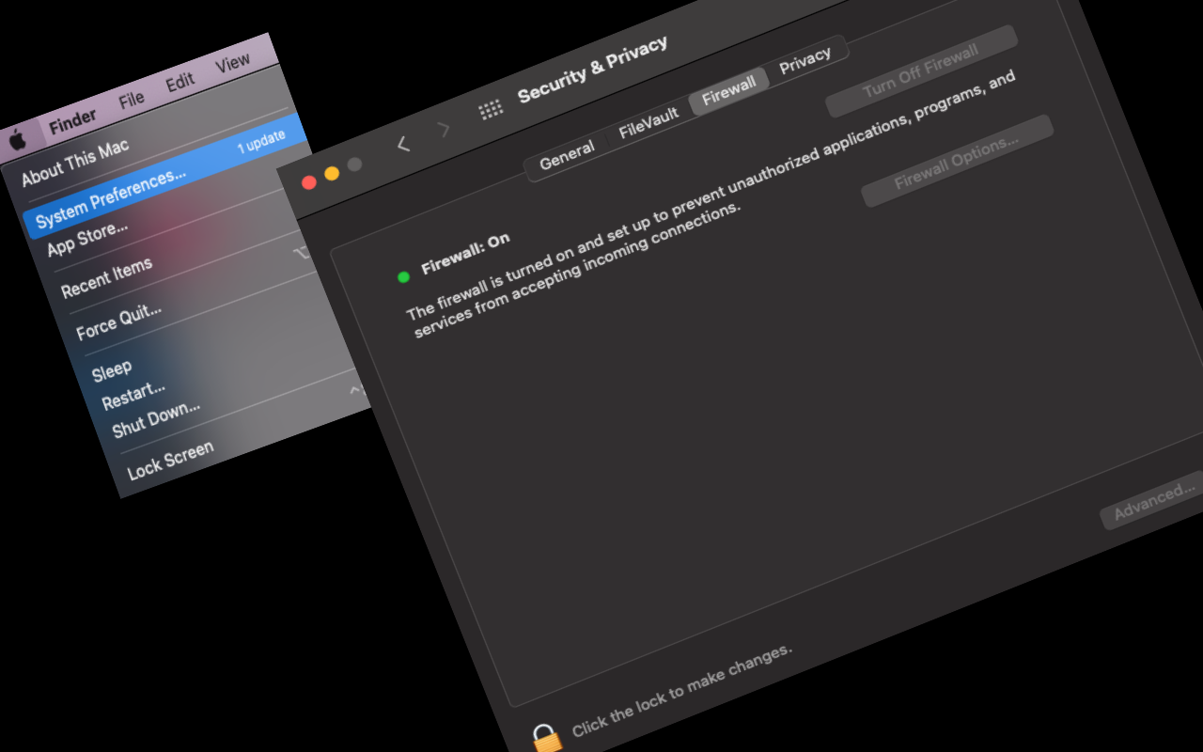Close the Security & Privacy window

308,182
